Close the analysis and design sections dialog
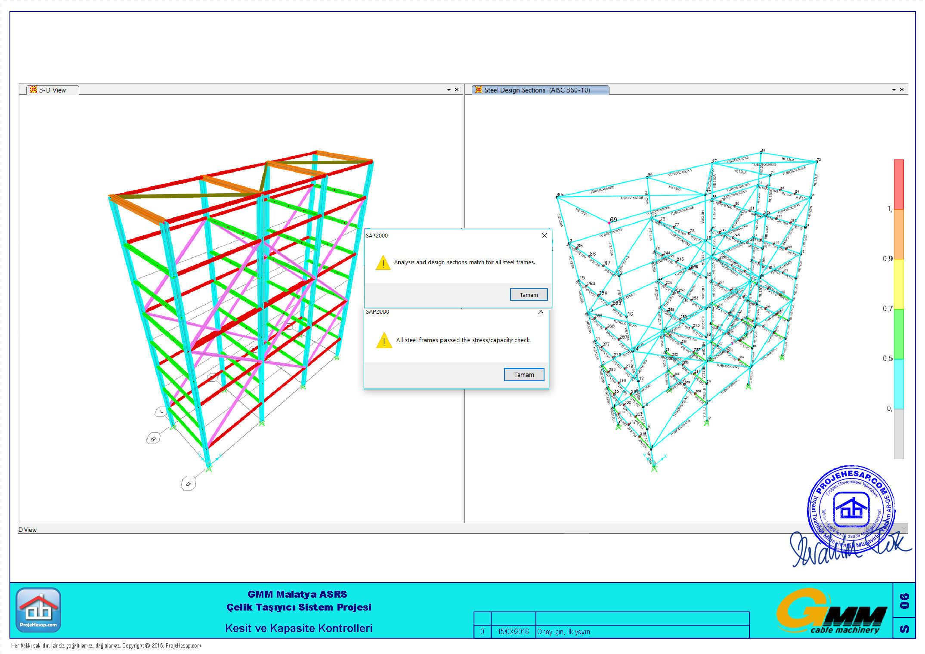The height and width of the screenshot is (654, 925). coord(544,235)
